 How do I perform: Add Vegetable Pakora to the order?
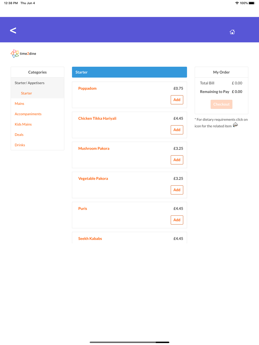(177, 190)
